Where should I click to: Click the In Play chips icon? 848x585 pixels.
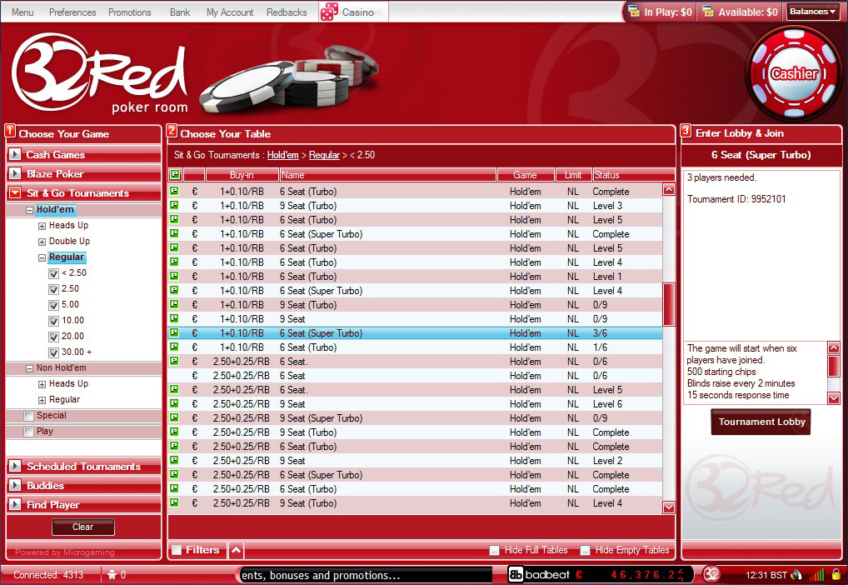click(634, 12)
